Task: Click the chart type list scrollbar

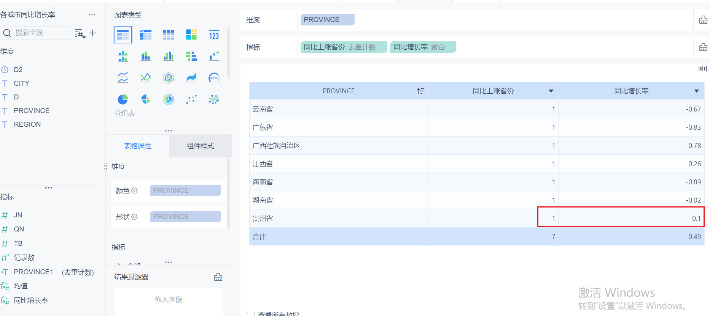Action: click(x=228, y=52)
